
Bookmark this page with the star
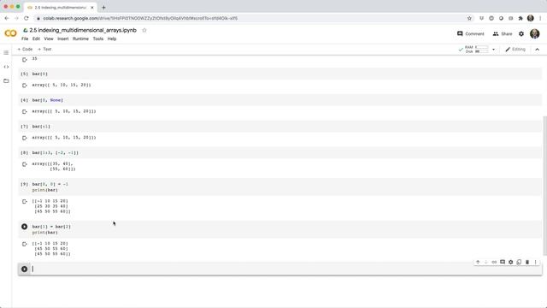point(469,18)
